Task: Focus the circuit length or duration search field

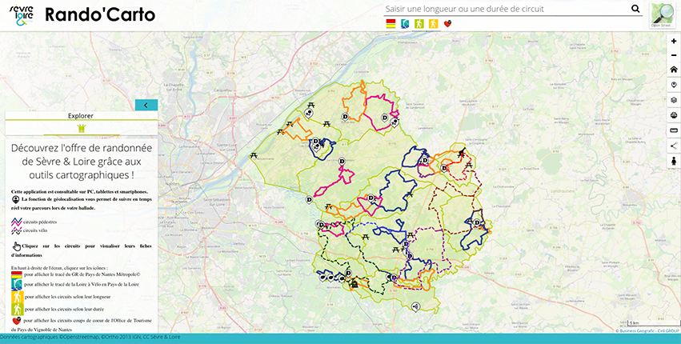Action: pos(504,9)
